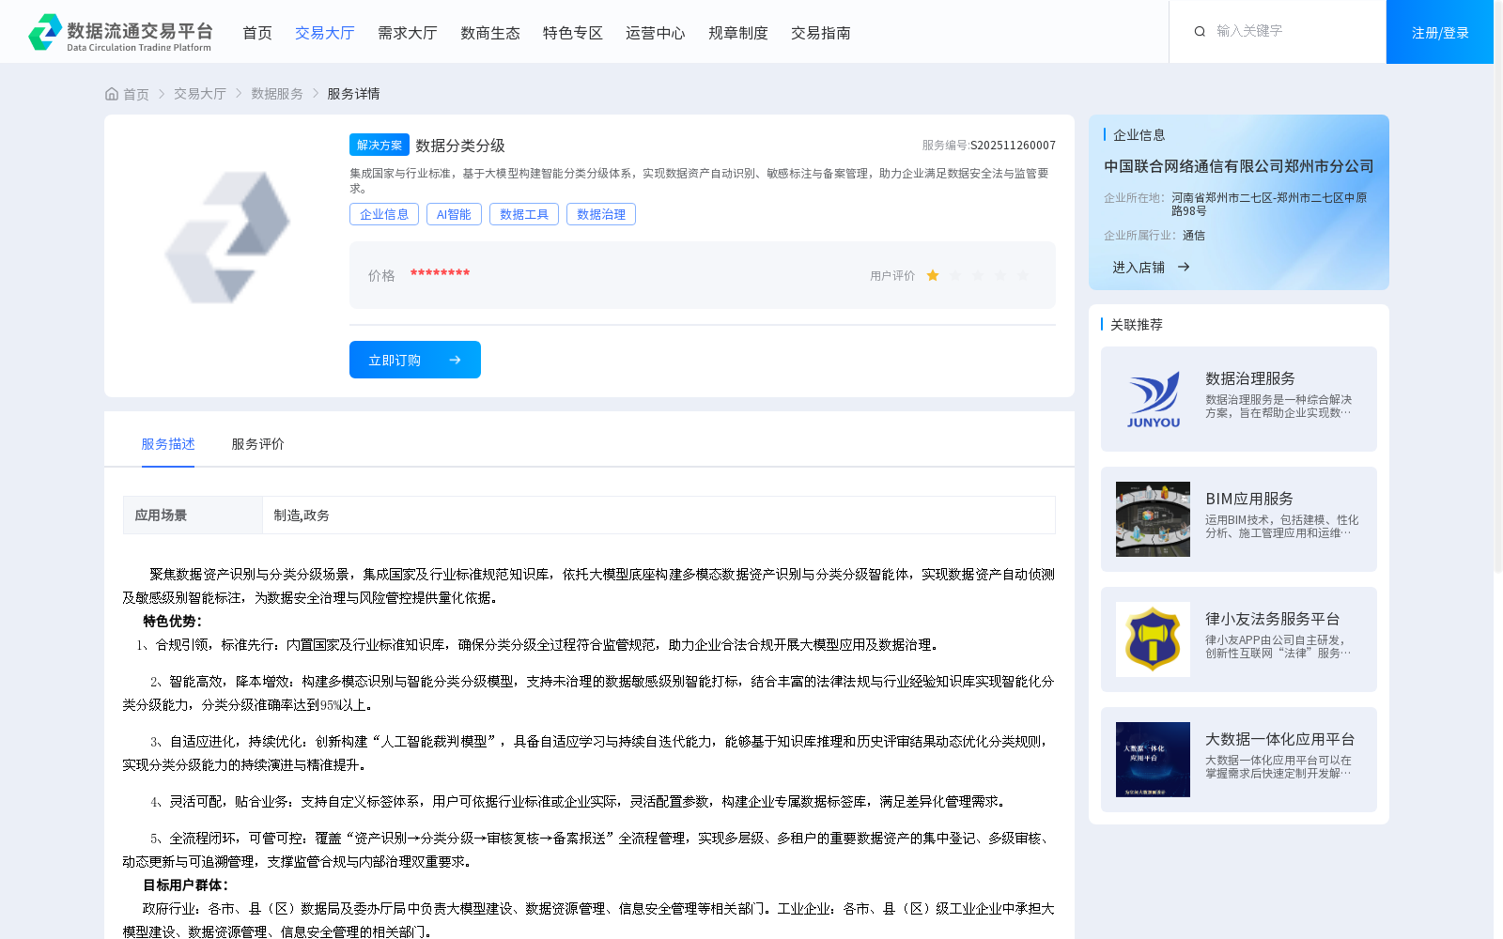Click the 数据治理 tag
The image size is (1503, 939).
pos(601,214)
